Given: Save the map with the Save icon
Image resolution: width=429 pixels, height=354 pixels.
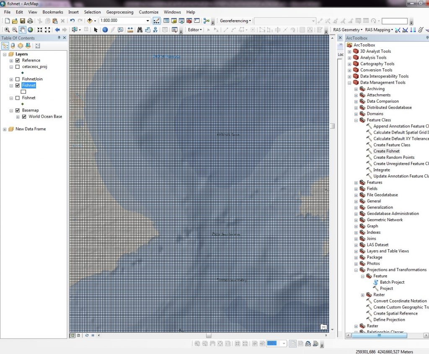Looking at the screenshot, I should [23, 21].
